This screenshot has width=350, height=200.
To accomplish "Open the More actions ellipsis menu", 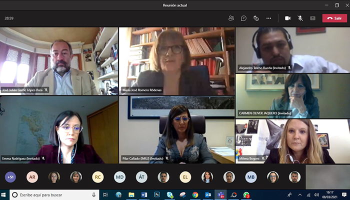I will pyautogui.click(x=268, y=18).
